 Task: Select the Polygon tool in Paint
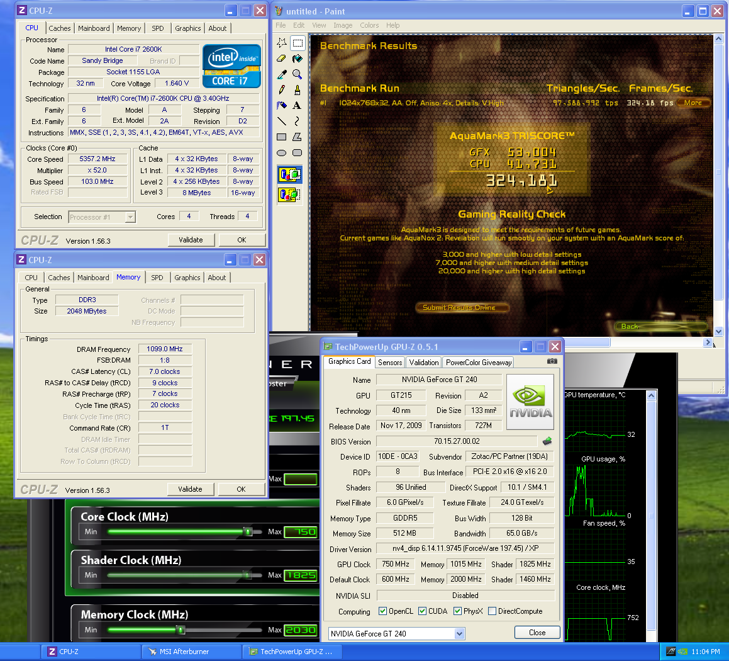(298, 137)
